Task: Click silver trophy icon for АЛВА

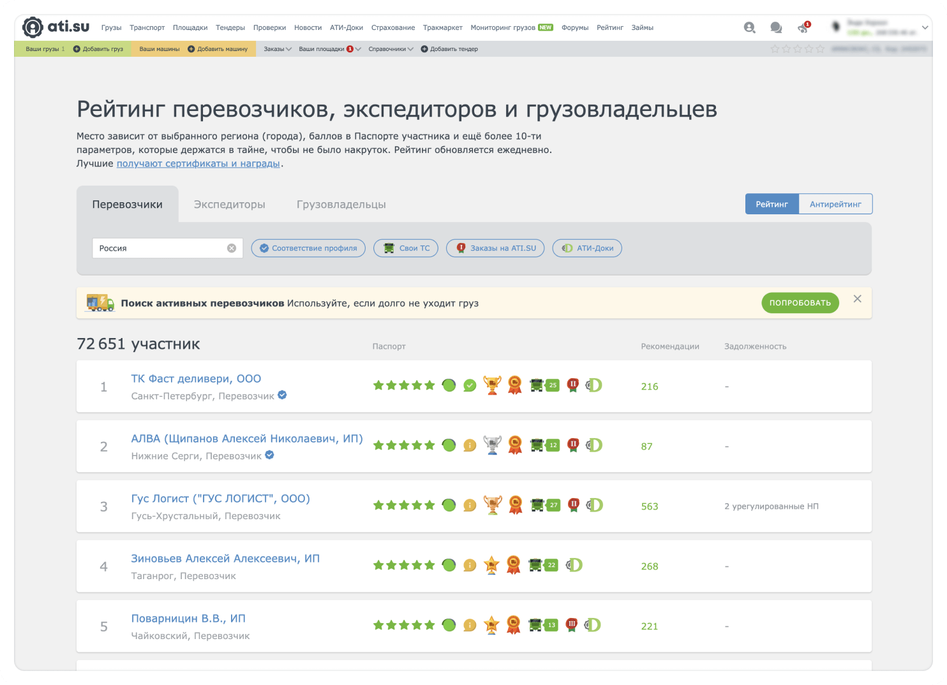Action: click(x=492, y=445)
